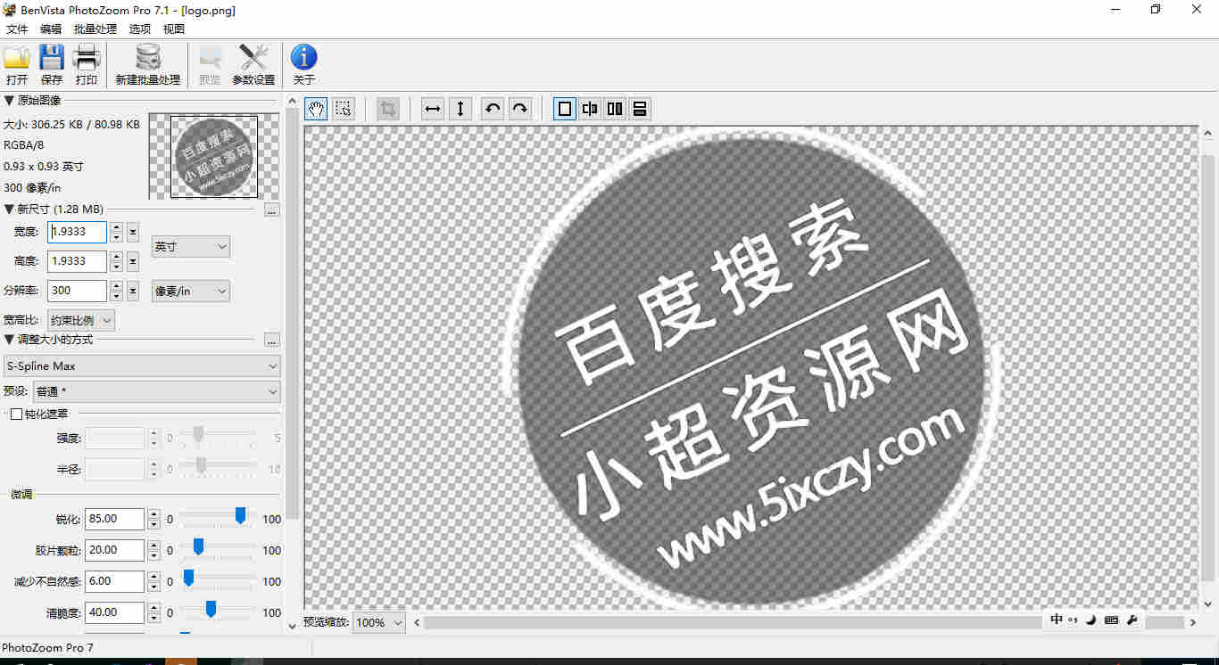1219x665 pixels.
Task: Click the 分辨率 input field
Action: 78,291
